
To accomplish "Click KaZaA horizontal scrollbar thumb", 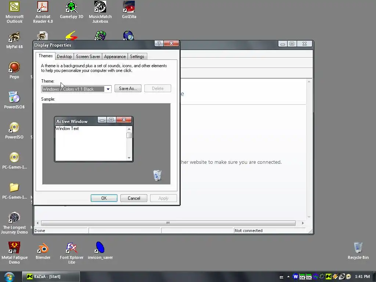I will click(168, 223).
